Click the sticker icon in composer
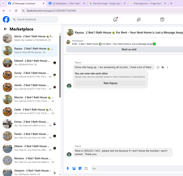This screenshot has height=176, width=183. click(x=80, y=168)
